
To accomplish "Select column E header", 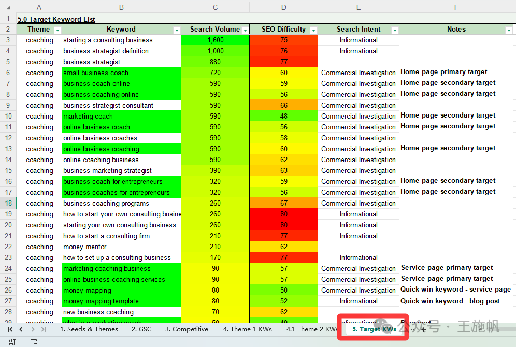I will pos(359,7).
